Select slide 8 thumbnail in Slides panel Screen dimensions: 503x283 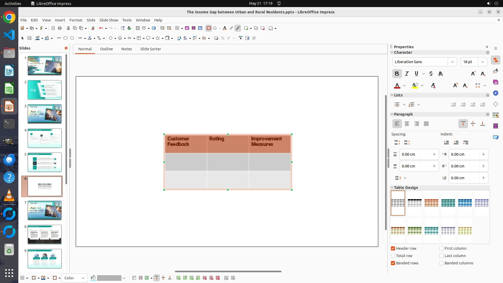point(45,235)
